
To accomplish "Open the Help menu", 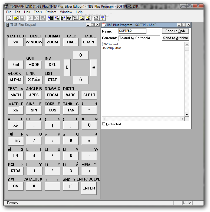I will click(x=79, y=12).
